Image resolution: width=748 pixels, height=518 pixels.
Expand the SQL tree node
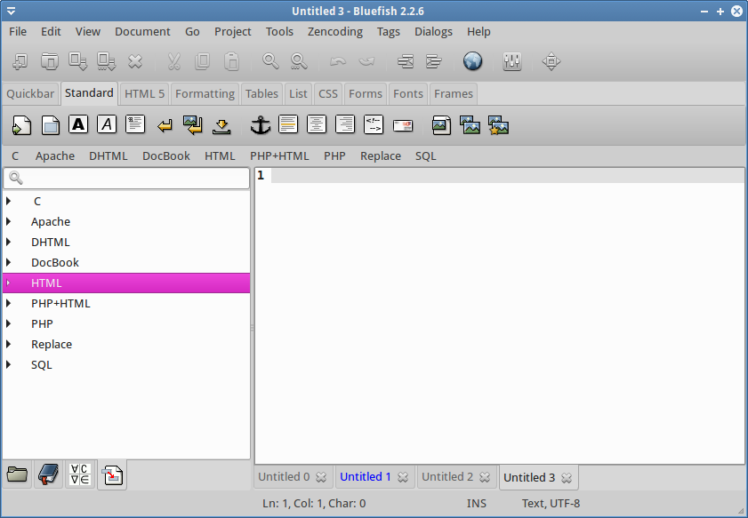9,365
